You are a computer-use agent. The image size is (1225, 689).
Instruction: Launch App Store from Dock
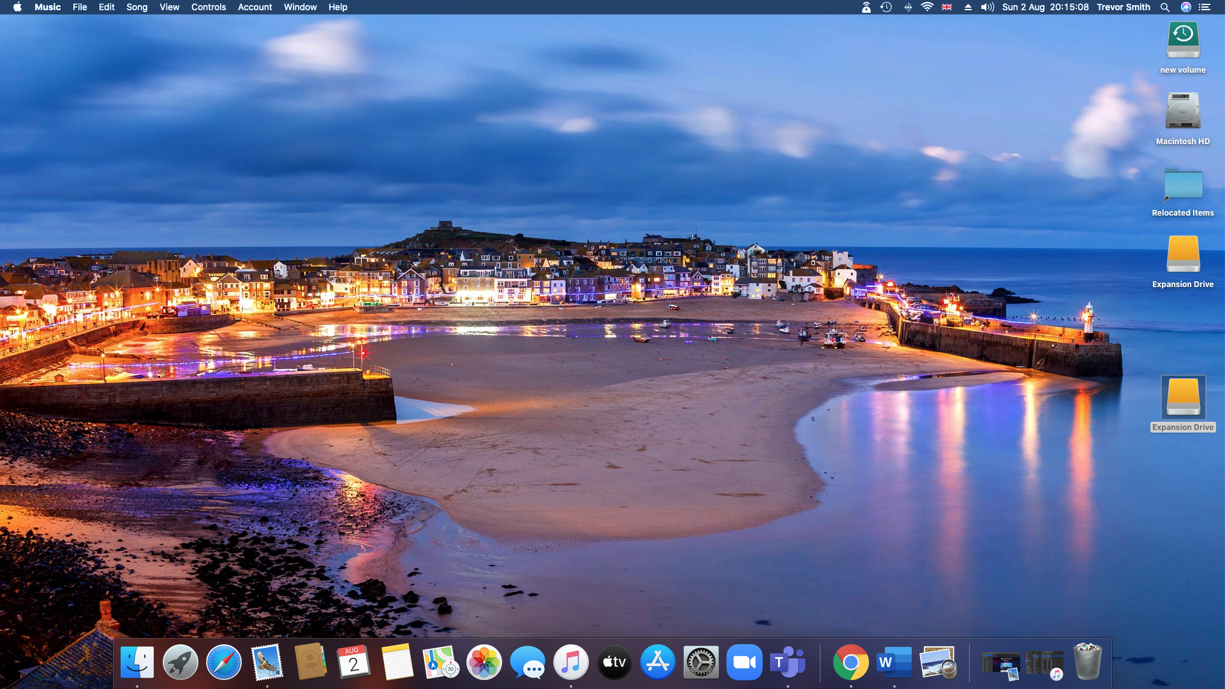pyautogui.click(x=658, y=662)
